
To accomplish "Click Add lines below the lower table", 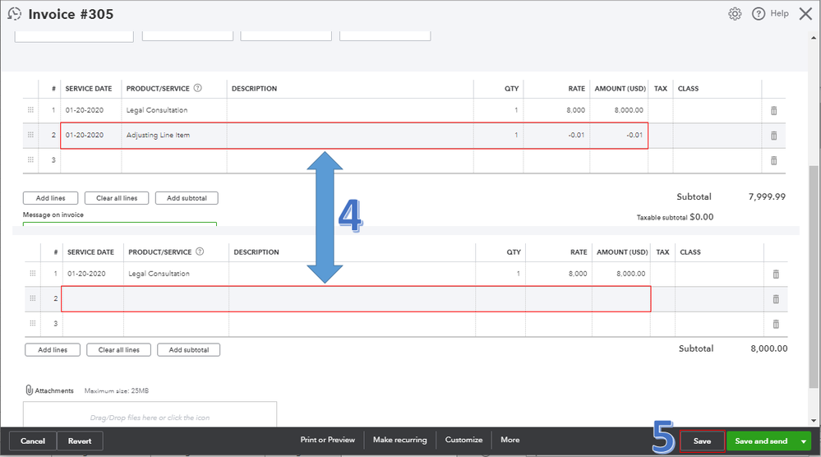I will pos(53,349).
